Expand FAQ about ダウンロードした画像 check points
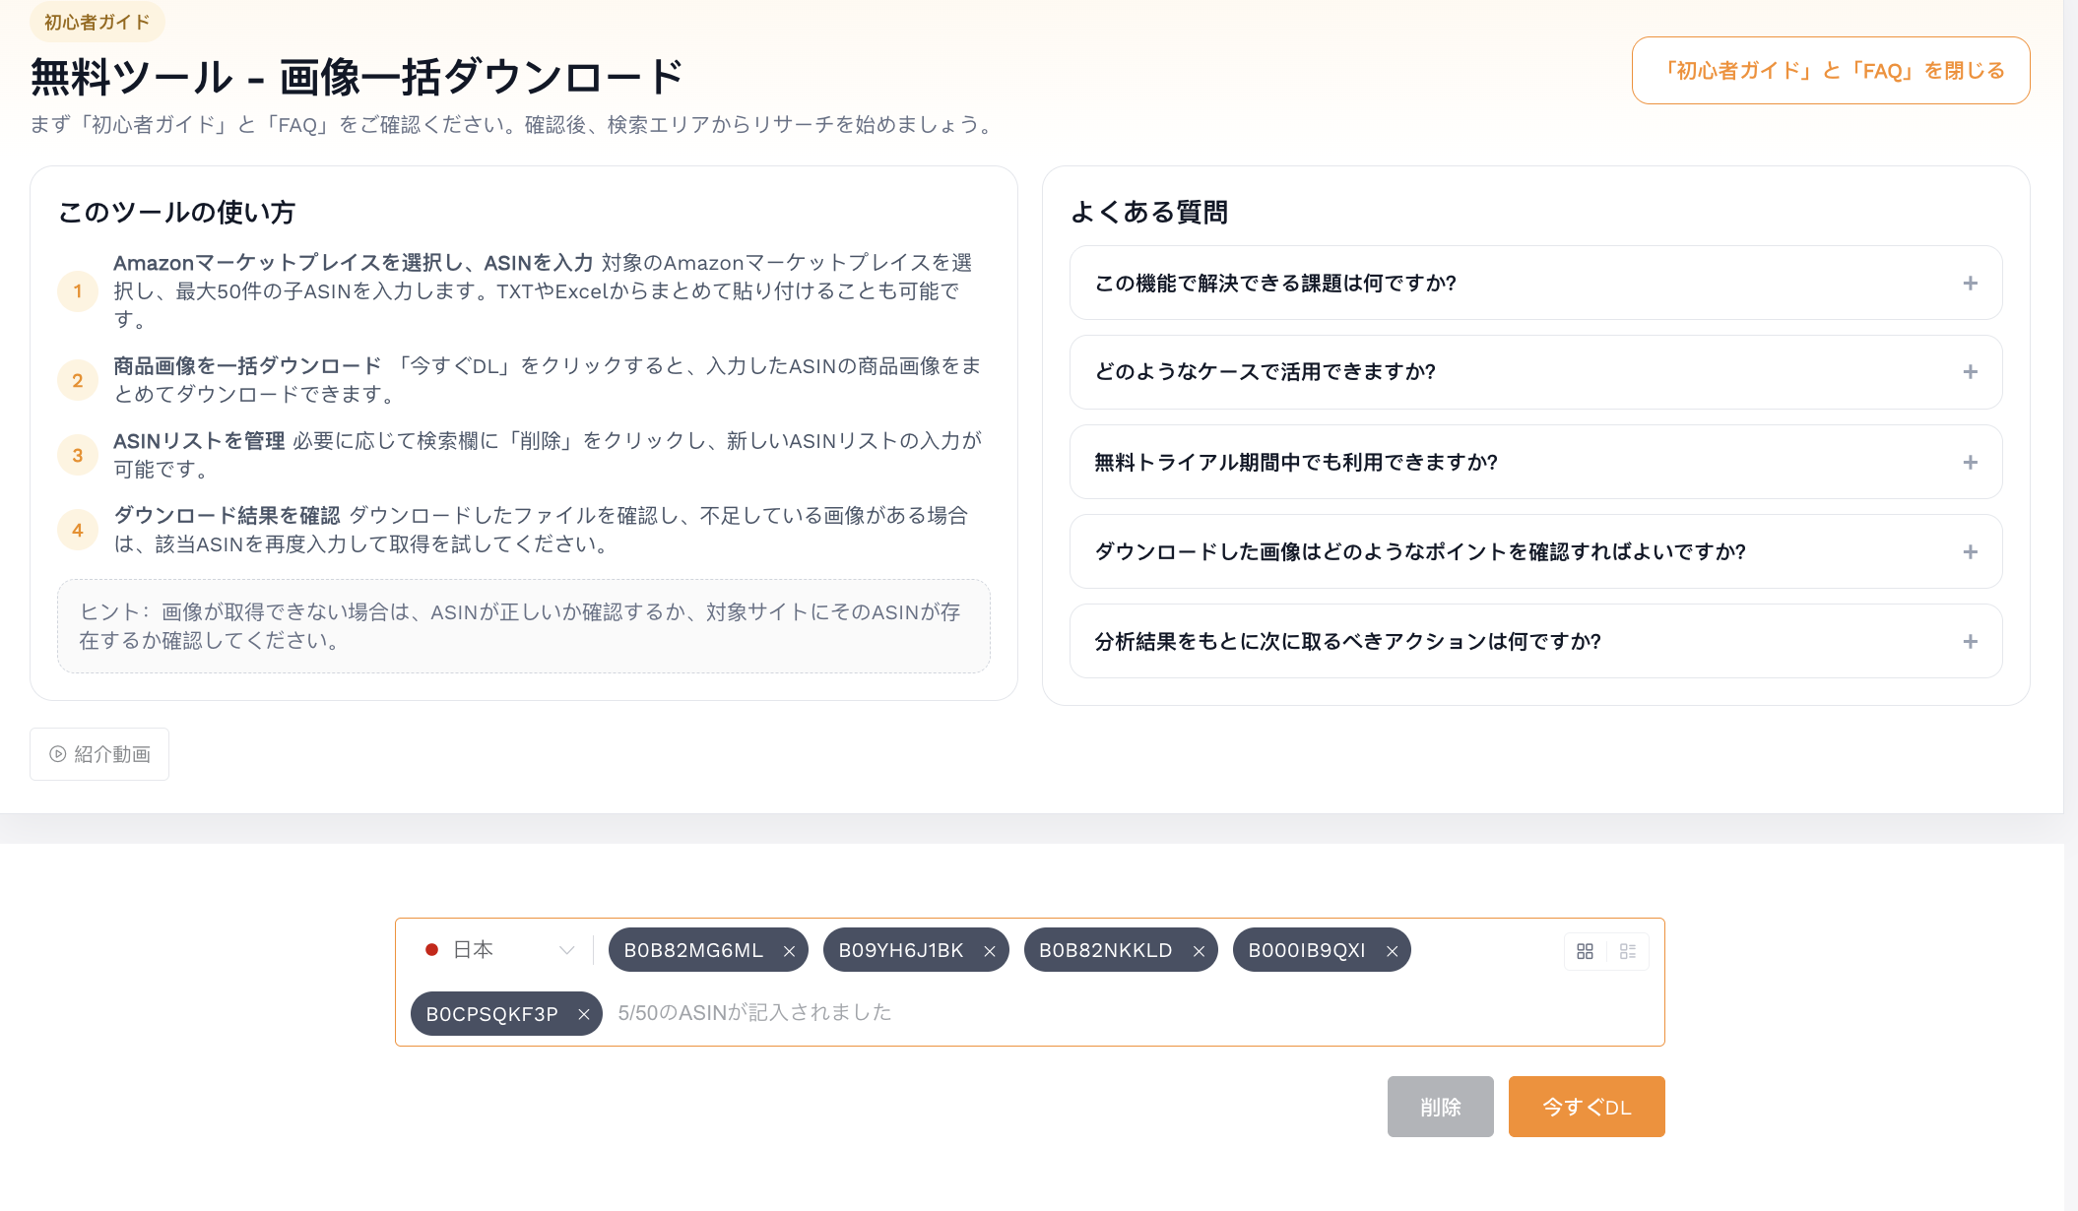The width and height of the screenshot is (2078, 1211). 1535,551
